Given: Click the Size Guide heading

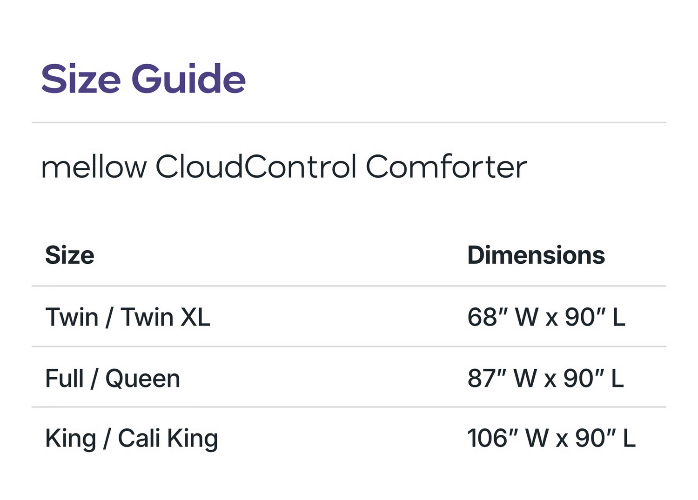Looking at the screenshot, I should pyautogui.click(x=143, y=79).
